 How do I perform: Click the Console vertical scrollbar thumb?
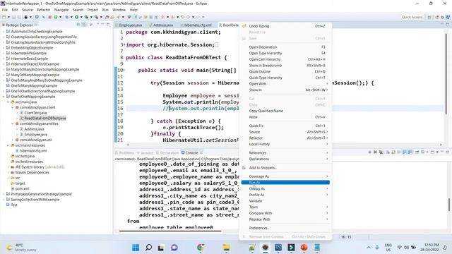click(x=449, y=205)
